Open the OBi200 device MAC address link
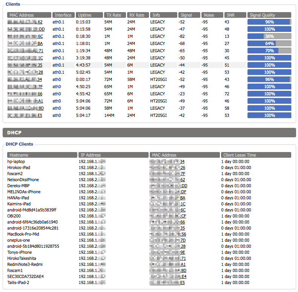 pos(167,216)
